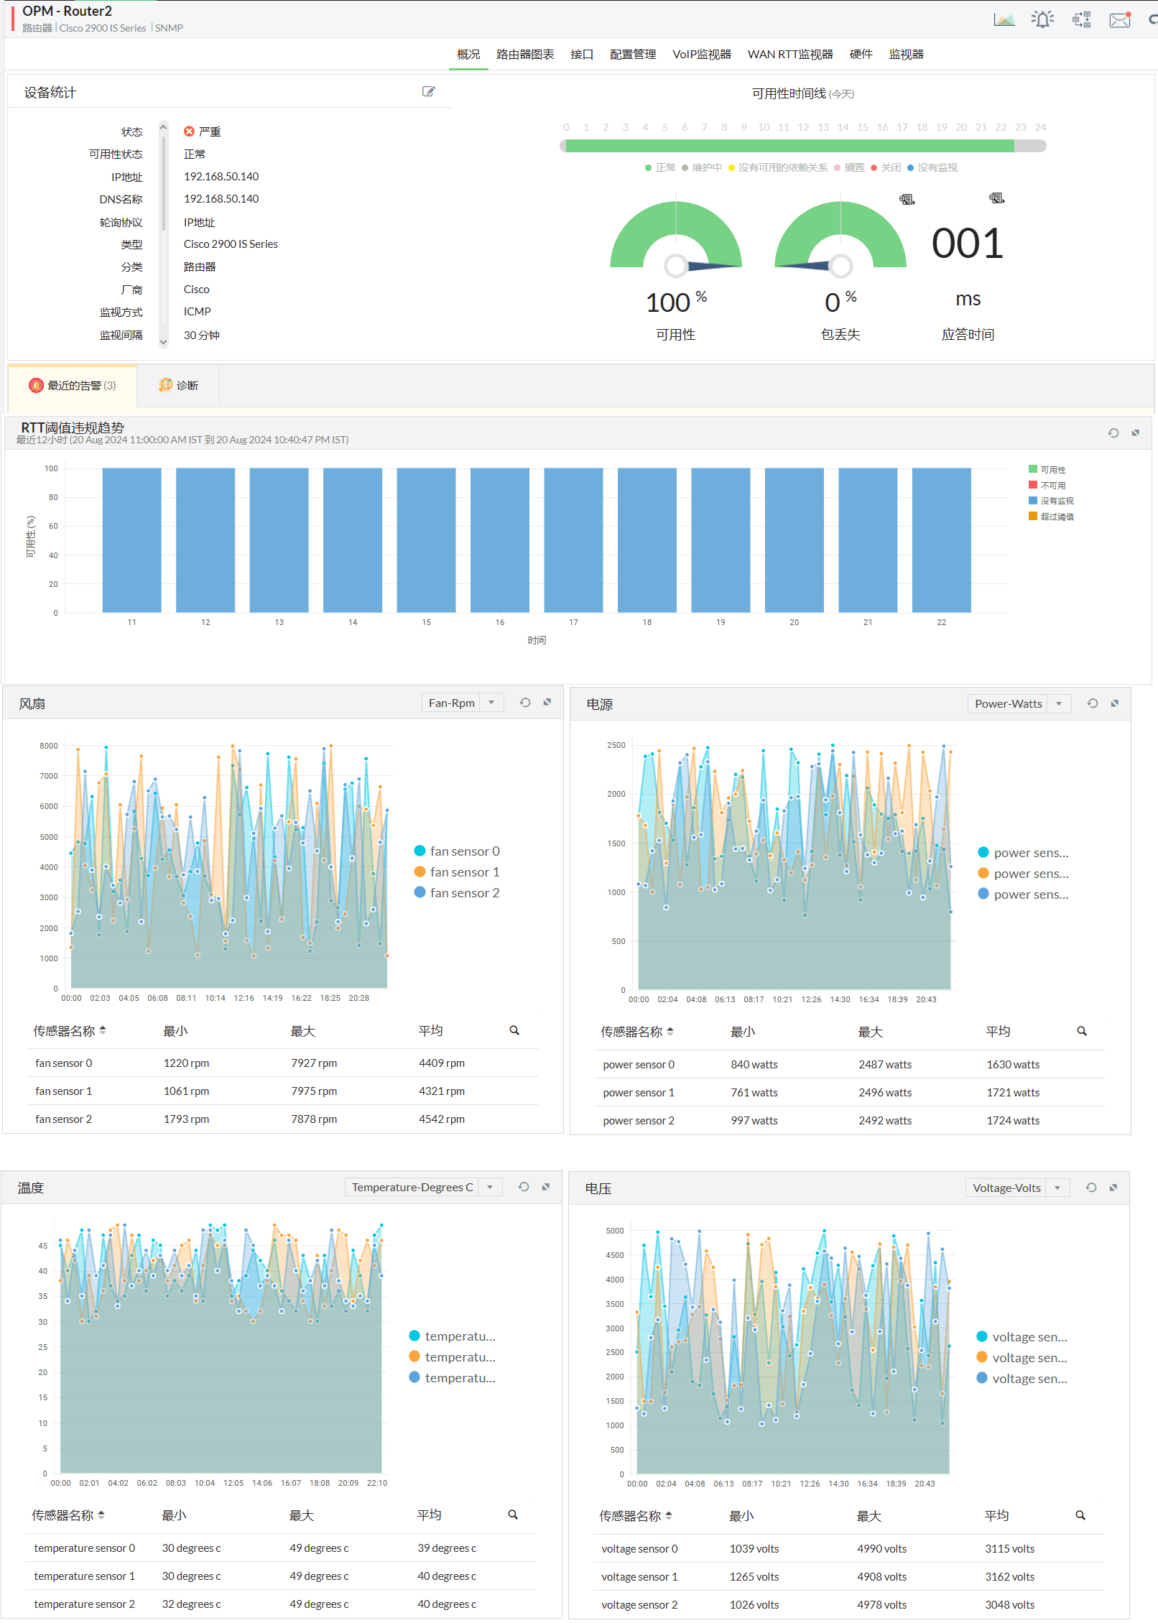Search the temperature sensor table
The image size is (1158, 1623).
(x=513, y=1515)
